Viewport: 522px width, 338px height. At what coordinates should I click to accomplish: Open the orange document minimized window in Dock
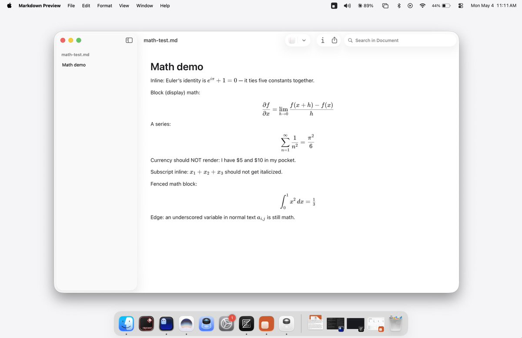[x=315, y=323]
